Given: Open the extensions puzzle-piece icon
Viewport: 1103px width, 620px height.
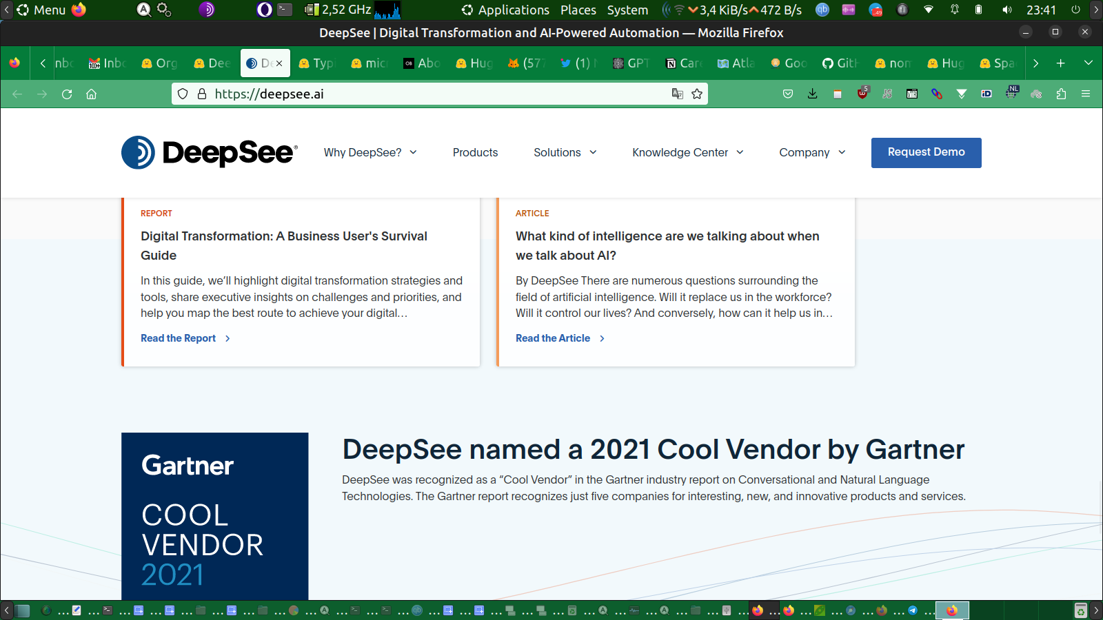Looking at the screenshot, I should [1061, 94].
